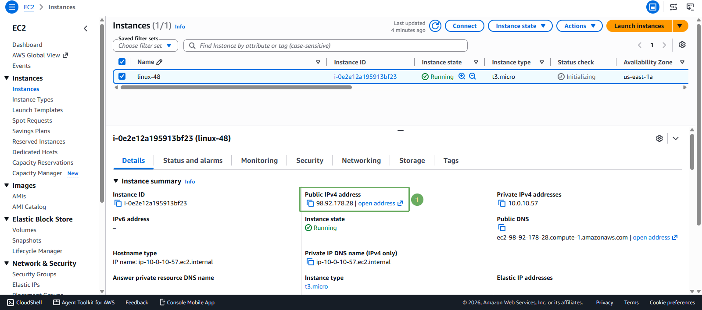Toggle the select-all instances checkbox
The width and height of the screenshot is (702, 310).
click(x=122, y=62)
